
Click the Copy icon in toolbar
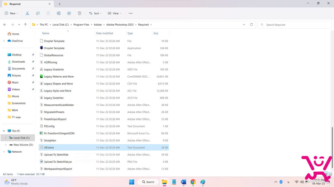(x=38, y=13)
